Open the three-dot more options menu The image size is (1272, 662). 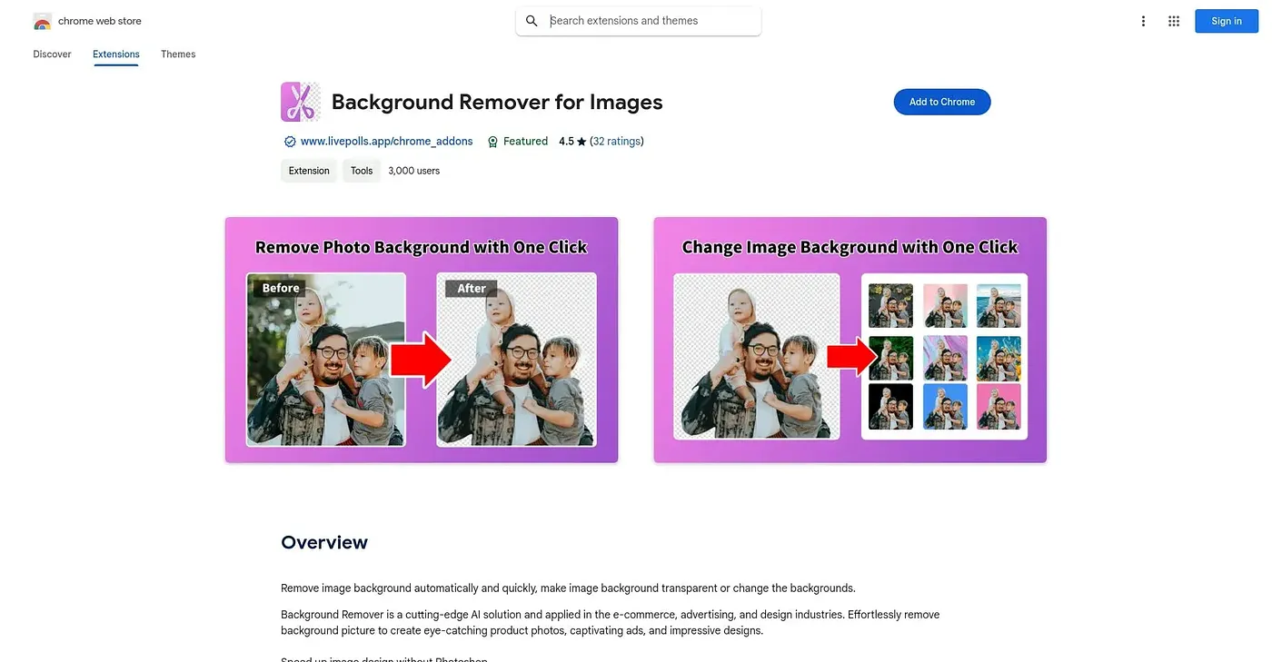tap(1144, 21)
